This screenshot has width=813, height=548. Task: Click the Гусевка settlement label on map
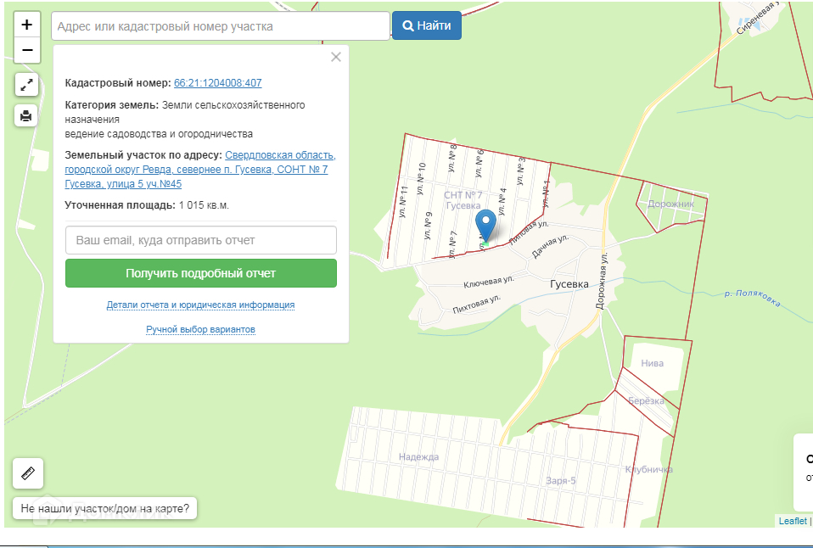point(569,284)
